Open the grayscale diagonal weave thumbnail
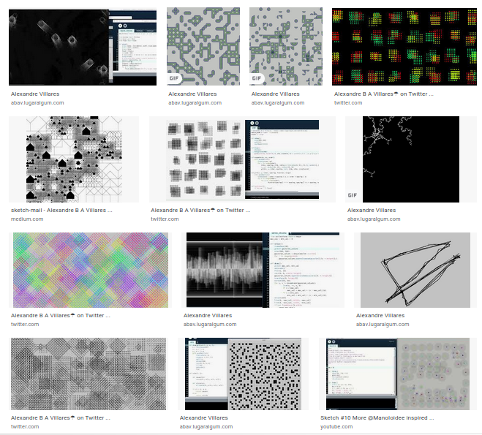 [x=89, y=374]
